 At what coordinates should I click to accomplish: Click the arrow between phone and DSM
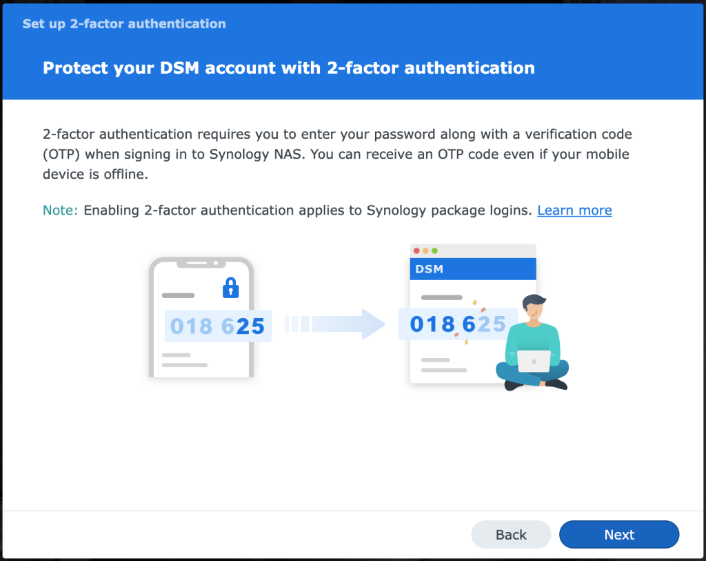coord(335,324)
